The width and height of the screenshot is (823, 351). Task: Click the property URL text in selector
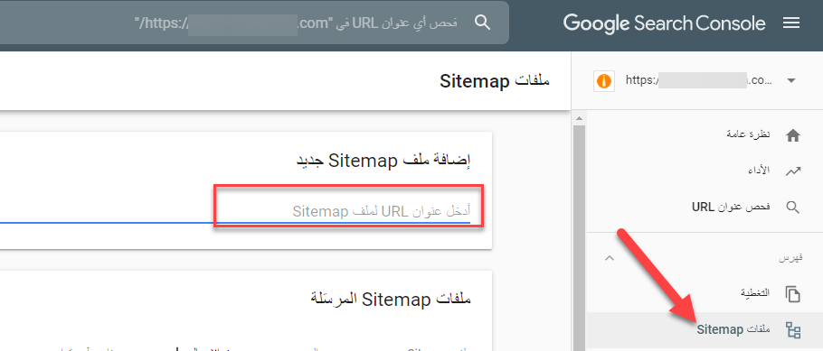[x=699, y=80]
